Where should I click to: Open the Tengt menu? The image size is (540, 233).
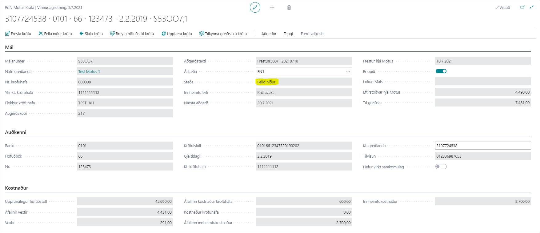(x=288, y=34)
